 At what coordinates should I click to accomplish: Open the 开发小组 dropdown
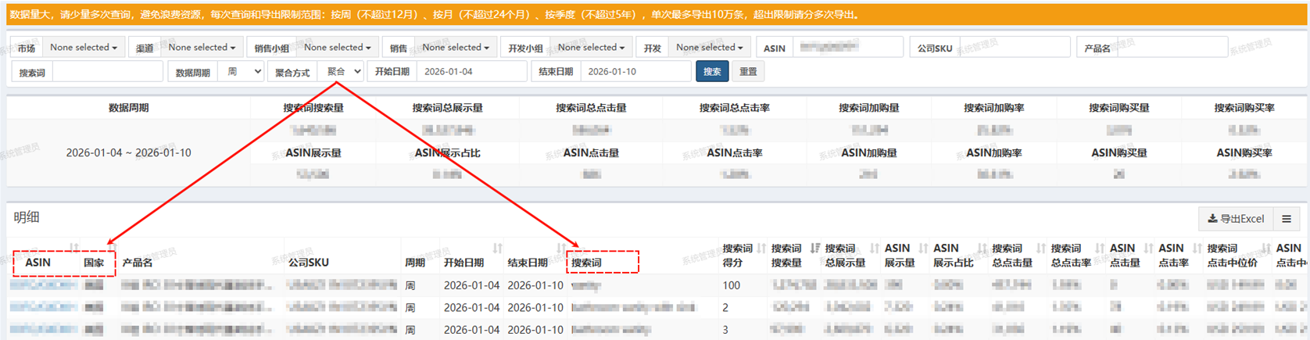click(x=591, y=48)
